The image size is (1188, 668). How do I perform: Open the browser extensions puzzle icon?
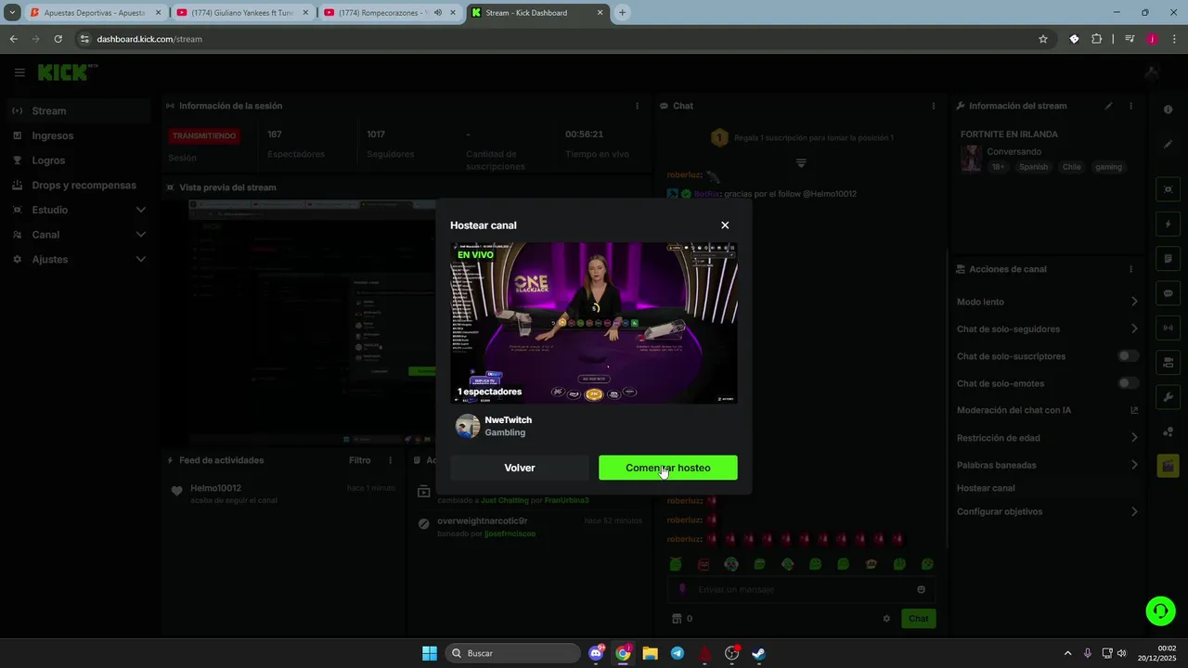click(1097, 39)
